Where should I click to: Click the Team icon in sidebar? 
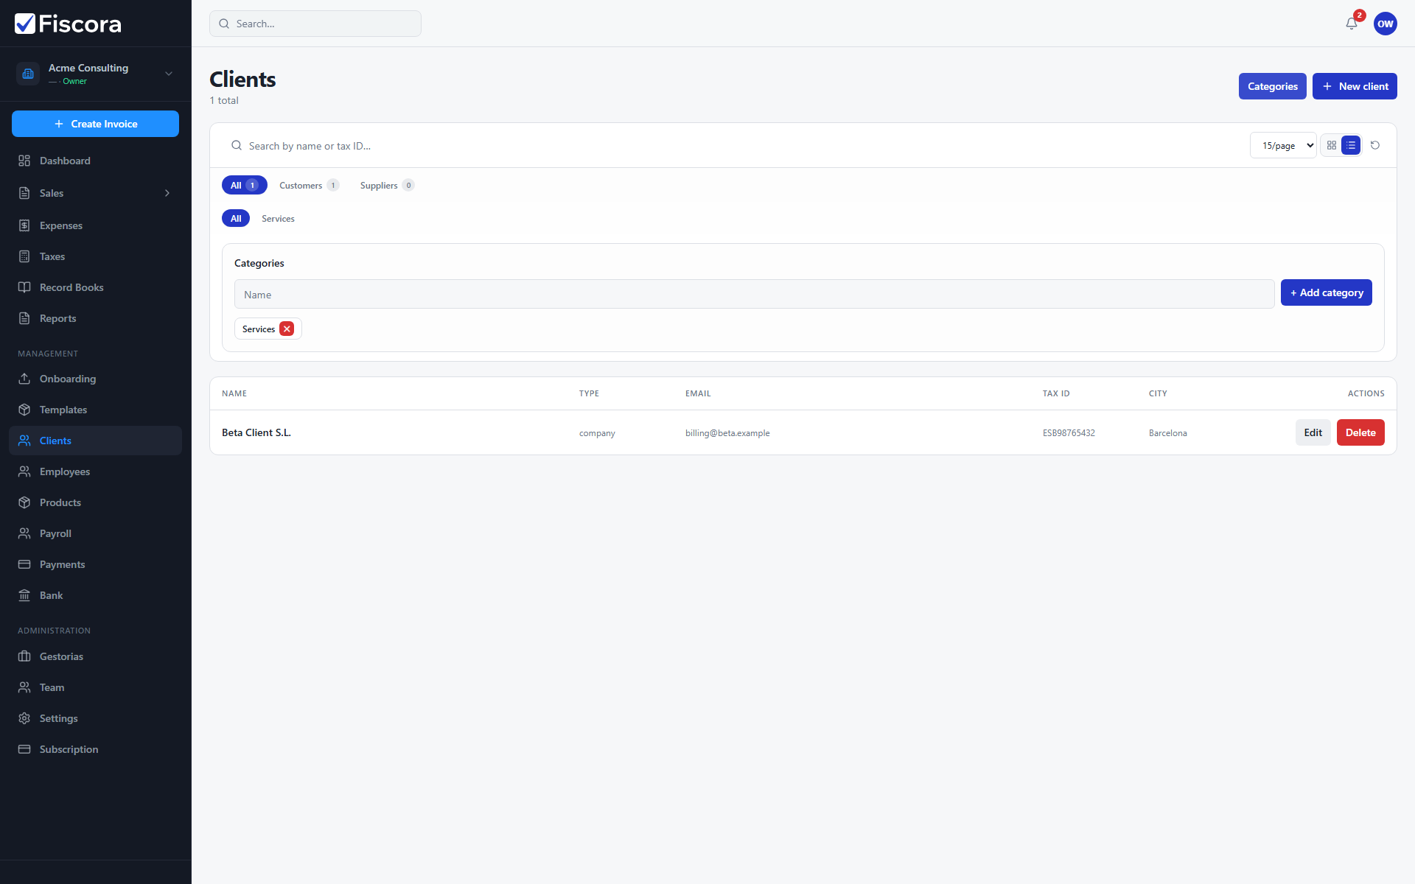point(24,687)
